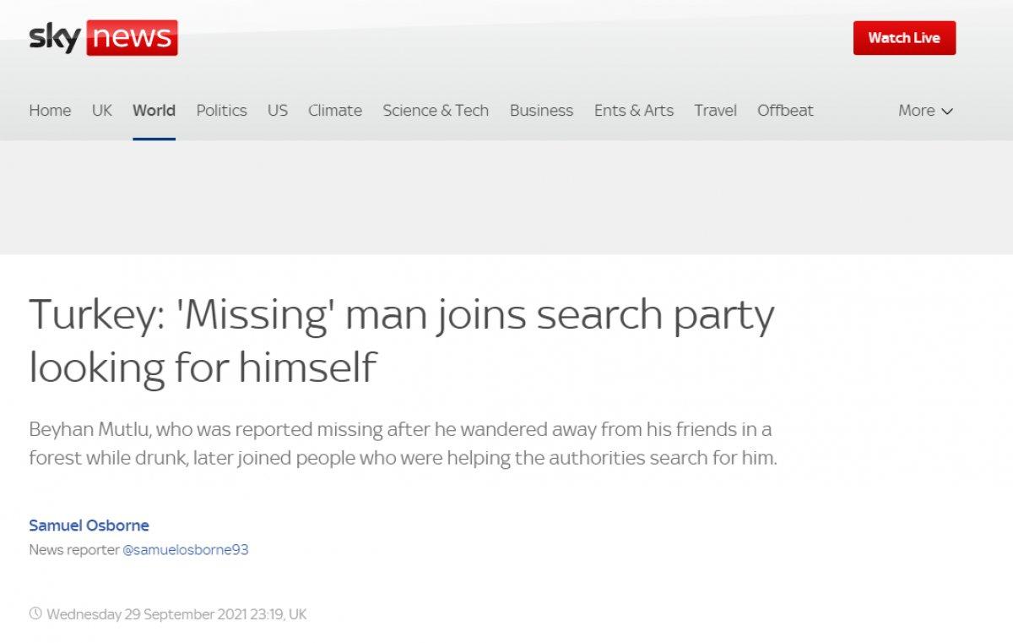Click the article headline about missing man
This screenshot has width=1013, height=643.
401,341
